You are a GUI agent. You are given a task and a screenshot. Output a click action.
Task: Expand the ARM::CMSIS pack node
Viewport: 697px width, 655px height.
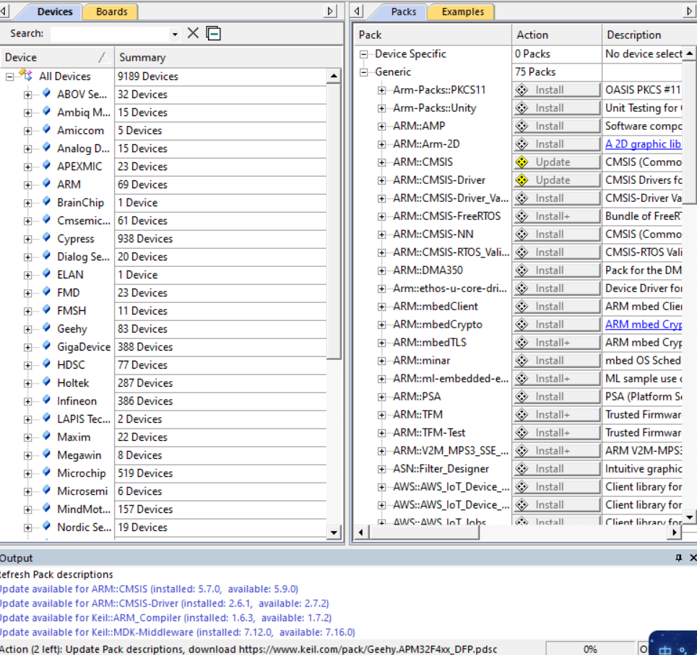pyautogui.click(x=381, y=162)
